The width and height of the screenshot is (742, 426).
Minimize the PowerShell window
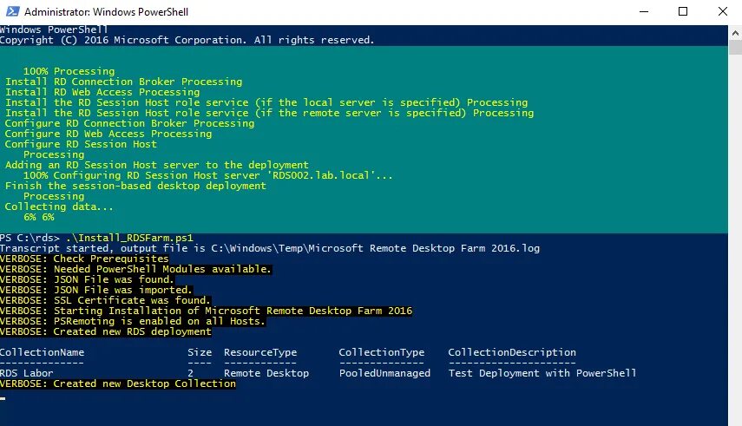tap(644, 11)
